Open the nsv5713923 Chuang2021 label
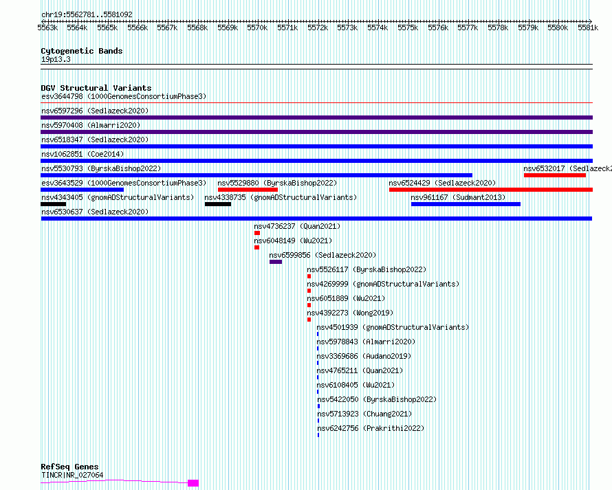 pyautogui.click(x=364, y=414)
